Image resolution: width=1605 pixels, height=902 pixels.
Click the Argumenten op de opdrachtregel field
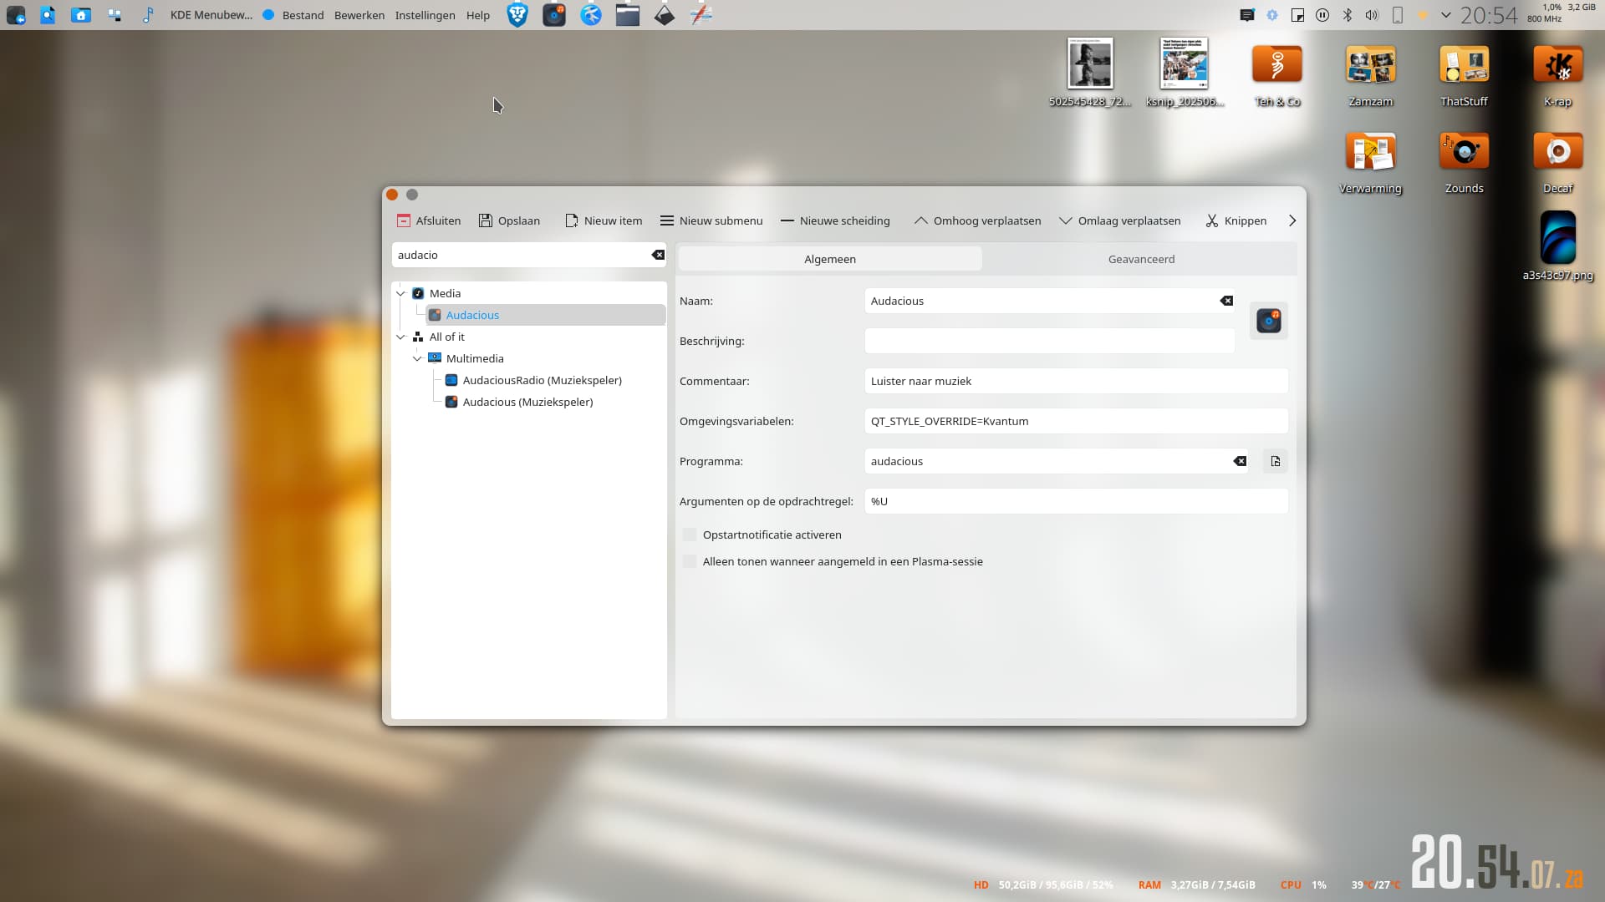(x=1077, y=501)
